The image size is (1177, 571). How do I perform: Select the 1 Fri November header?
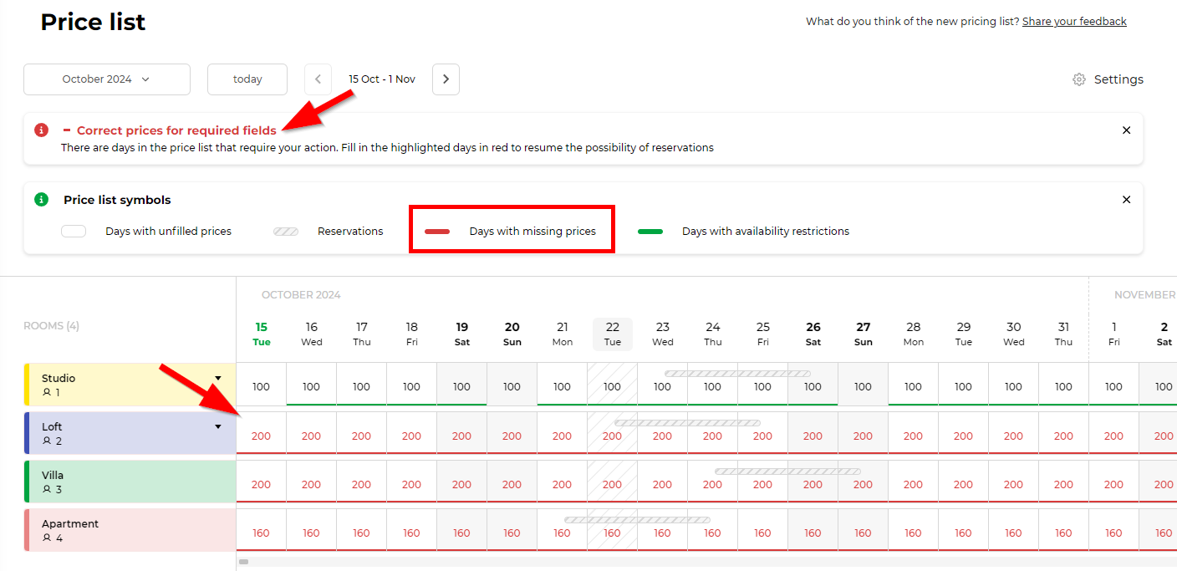pyautogui.click(x=1114, y=334)
